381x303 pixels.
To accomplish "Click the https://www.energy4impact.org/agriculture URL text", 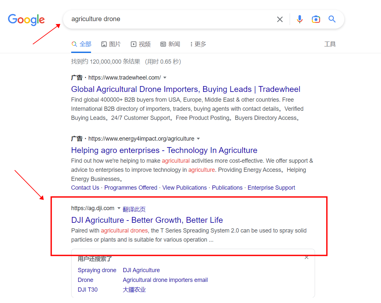I will [x=141, y=139].
